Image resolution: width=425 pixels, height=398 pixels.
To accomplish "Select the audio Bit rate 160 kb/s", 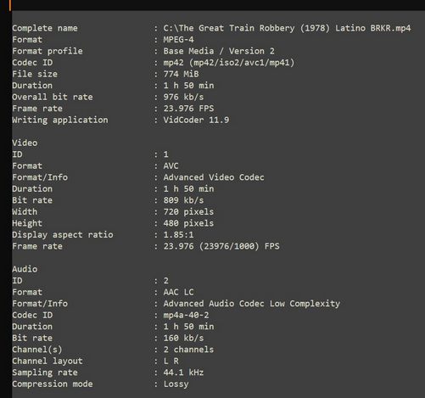I will [x=183, y=338].
